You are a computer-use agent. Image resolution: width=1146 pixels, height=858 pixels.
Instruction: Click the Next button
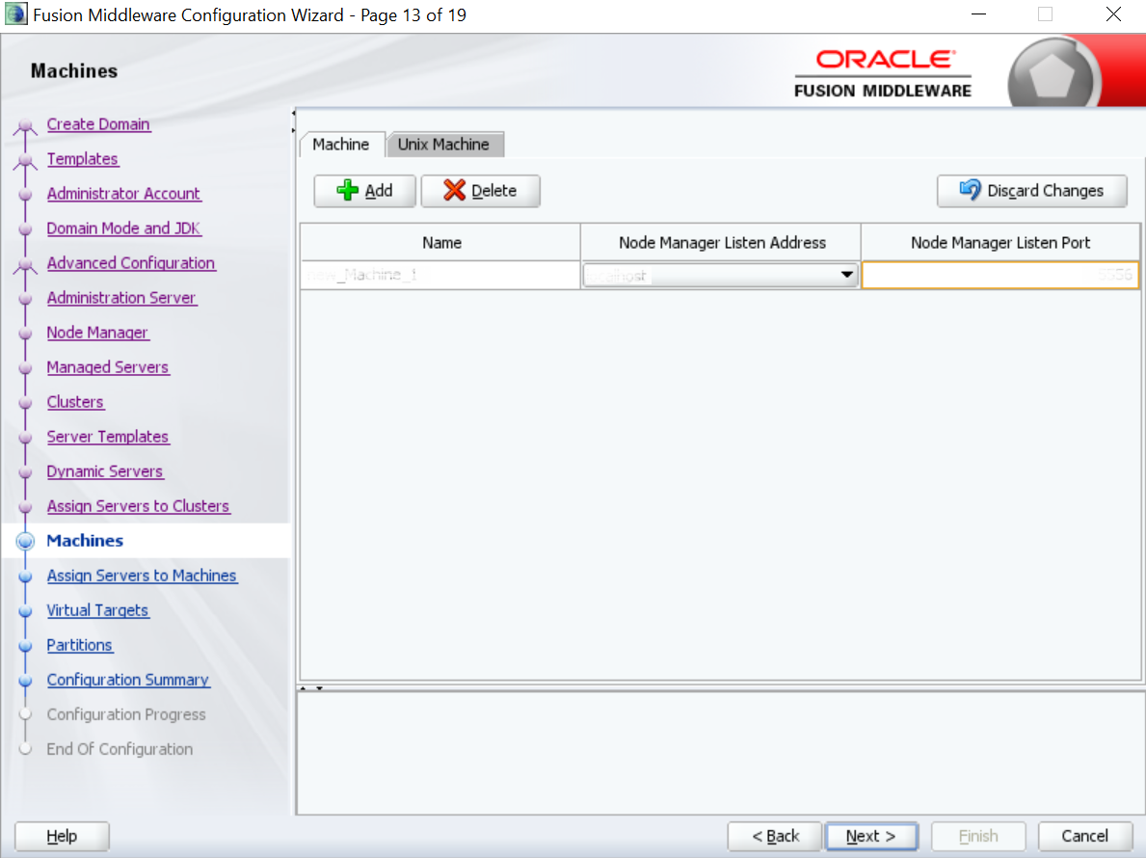[x=870, y=836]
